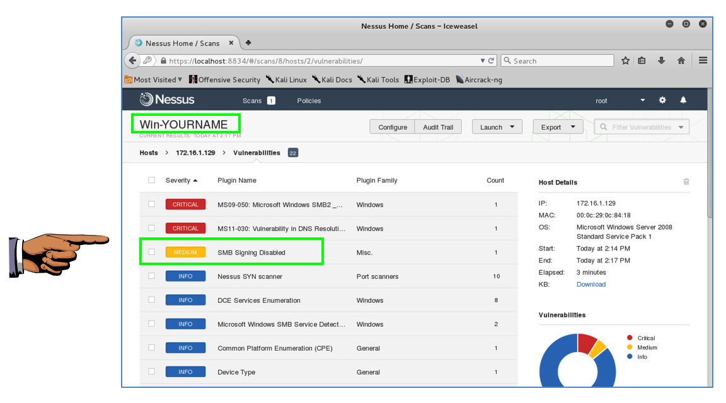Check the box for MS11-030 row
Viewport: 726px width, 403px height.
pos(151,228)
